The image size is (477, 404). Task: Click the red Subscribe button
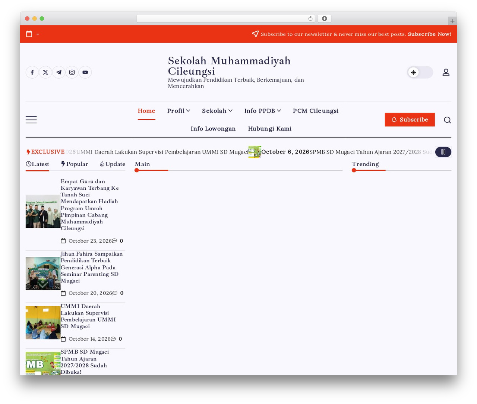point(410,120)
